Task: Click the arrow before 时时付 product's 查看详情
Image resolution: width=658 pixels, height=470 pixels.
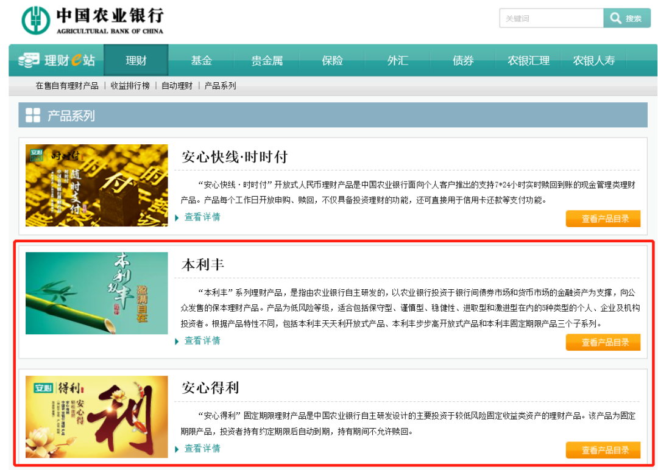Action: tap(177, 217)
